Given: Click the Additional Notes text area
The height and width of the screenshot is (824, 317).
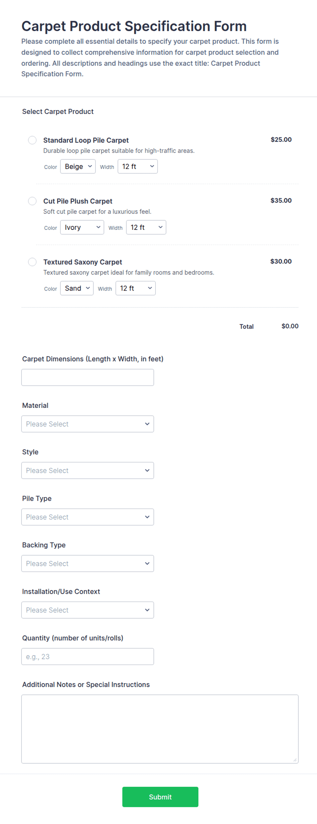Looking at the screenshot, I should pos(160,729).
